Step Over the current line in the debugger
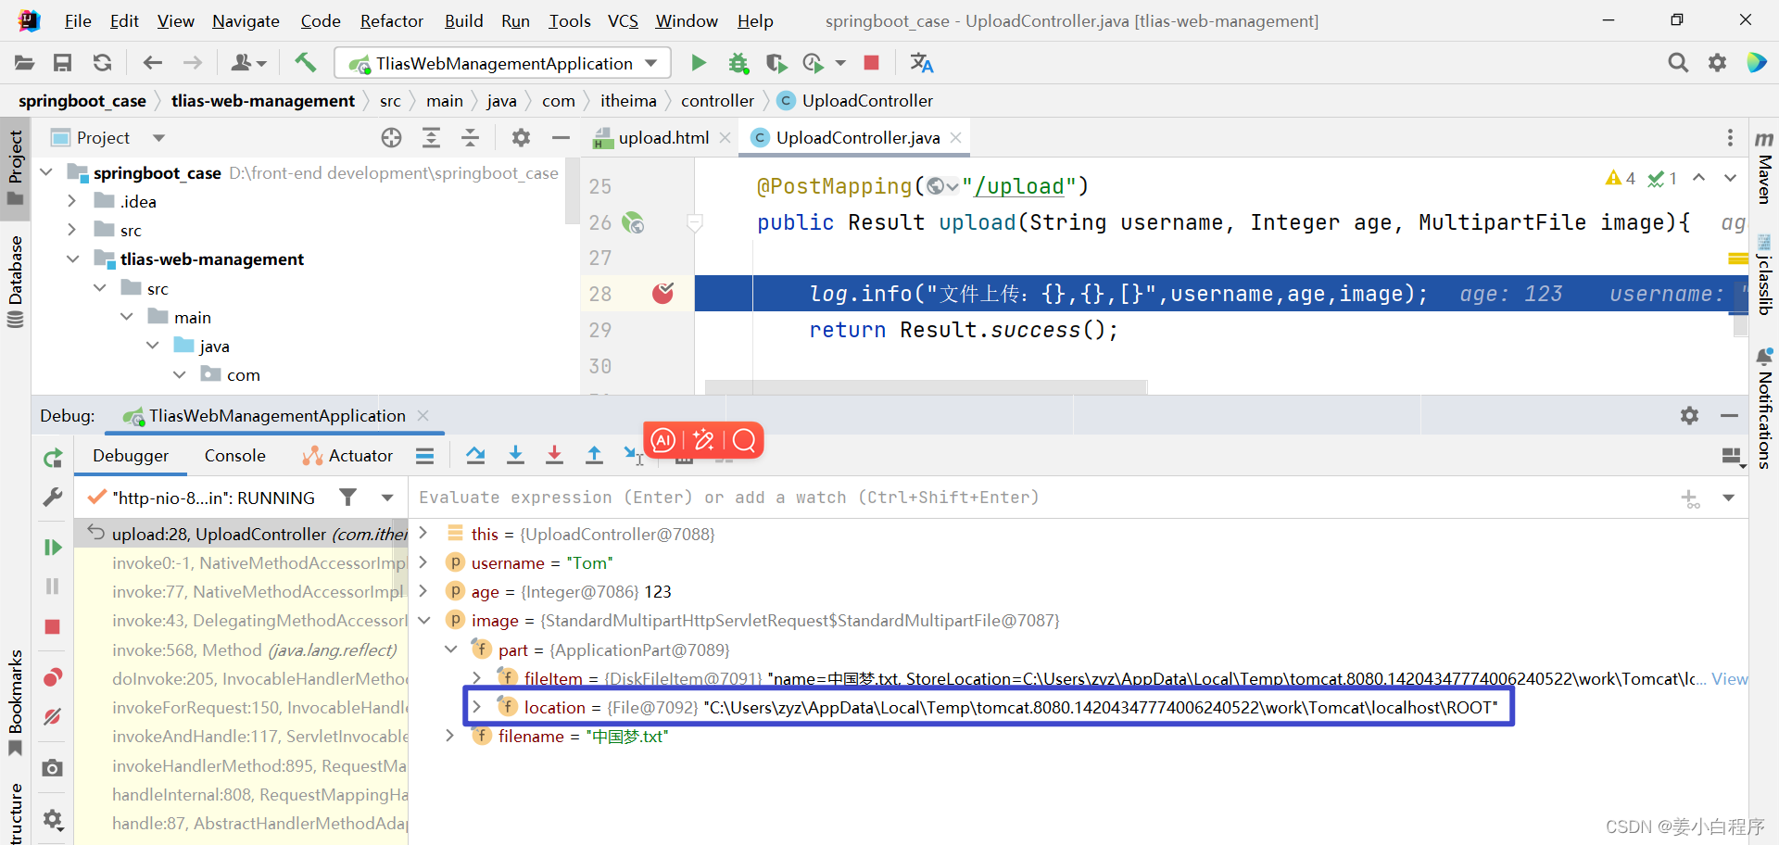Screen dimensions: 1779x845 [x=475, y=455]
